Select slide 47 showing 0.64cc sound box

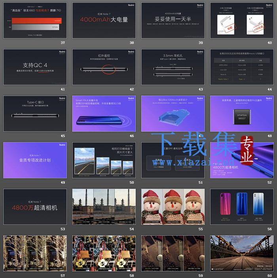tap(173, 114)
